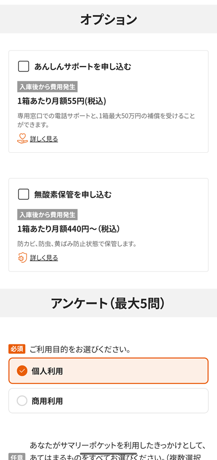Tick the 無酸素保管 checkbox
Screen dimensions: 217x460
click(x=23, y=195)
